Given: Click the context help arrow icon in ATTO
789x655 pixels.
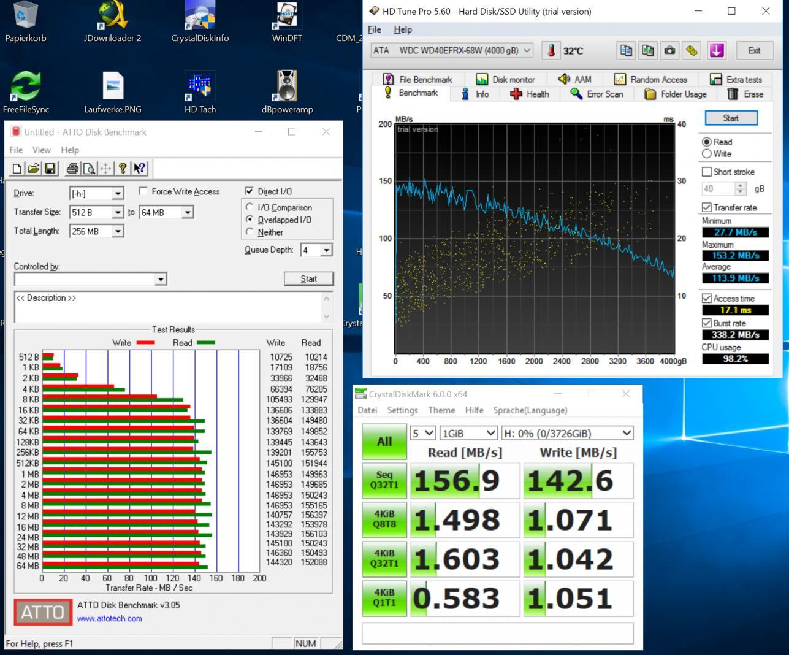Looking at the screenshot, I should click(x=139, y=169).
